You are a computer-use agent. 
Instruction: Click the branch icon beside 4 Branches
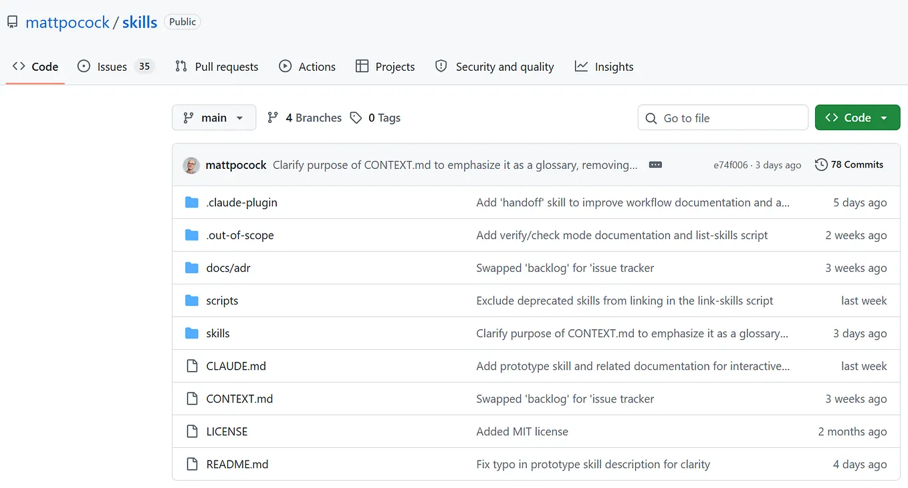pyautogui.click(x=273, y=117)
